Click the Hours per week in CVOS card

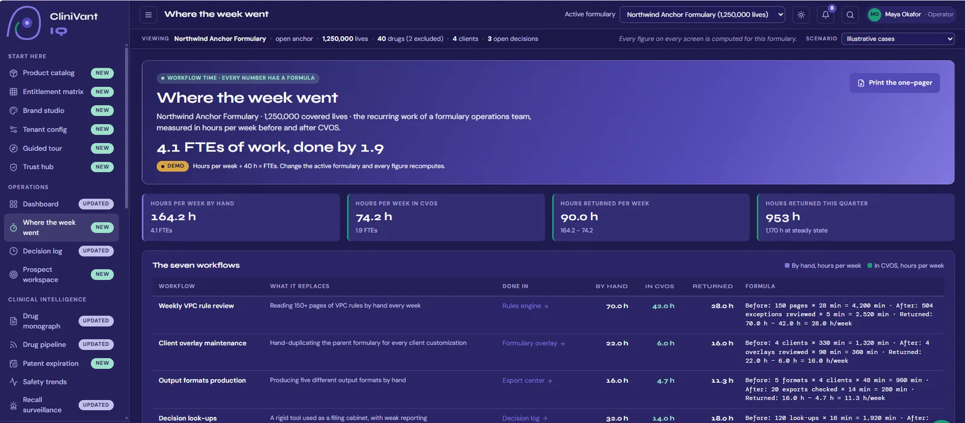tap(446, 217)
